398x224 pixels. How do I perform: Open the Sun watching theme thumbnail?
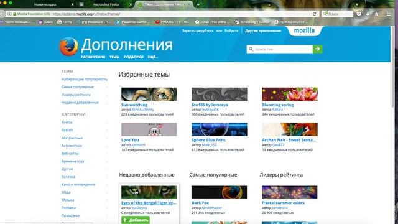tap(149, 94)
